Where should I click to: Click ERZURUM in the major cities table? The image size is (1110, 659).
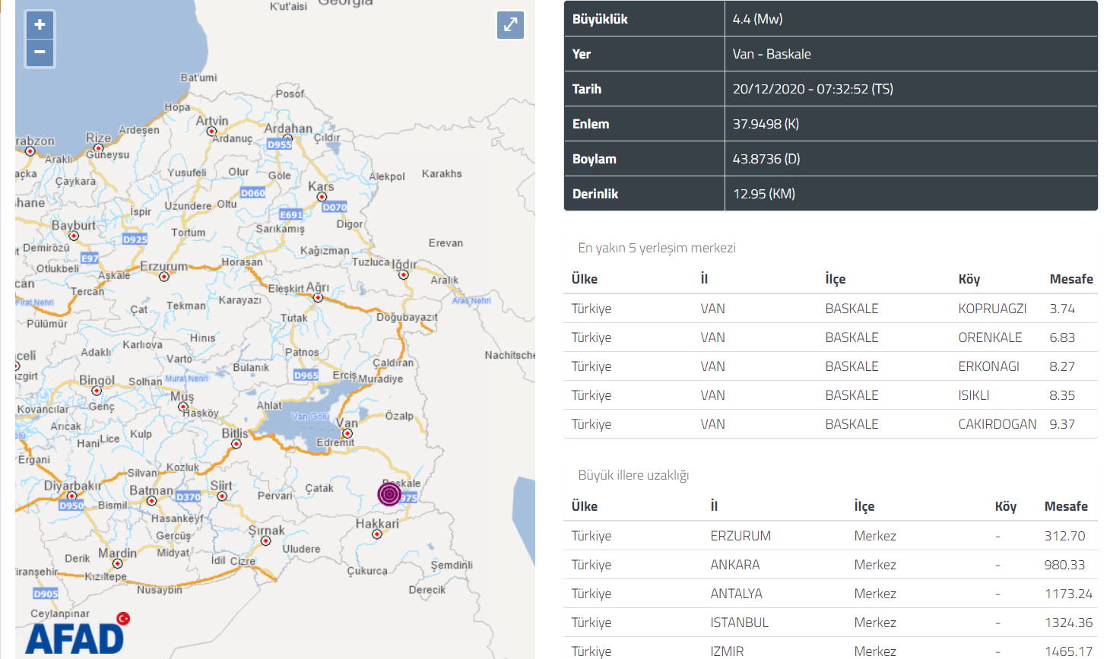coord(740,536)
